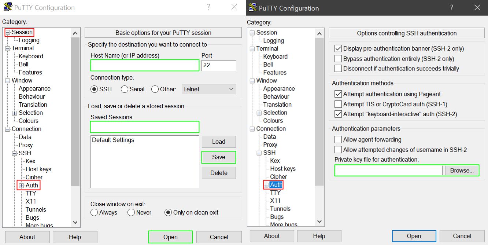Viewport: 488px width, 245px height.
Task: Click the Save session button
Action: click(x=219, y=157)
